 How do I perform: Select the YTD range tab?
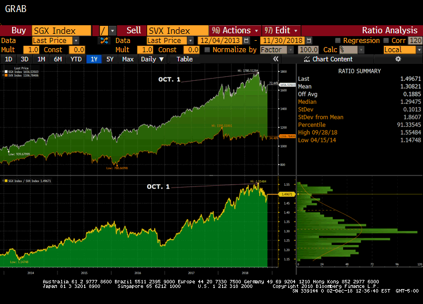[x=76, y=59]
